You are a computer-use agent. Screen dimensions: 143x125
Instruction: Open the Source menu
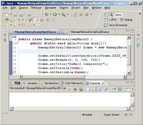tap(23, 8)
